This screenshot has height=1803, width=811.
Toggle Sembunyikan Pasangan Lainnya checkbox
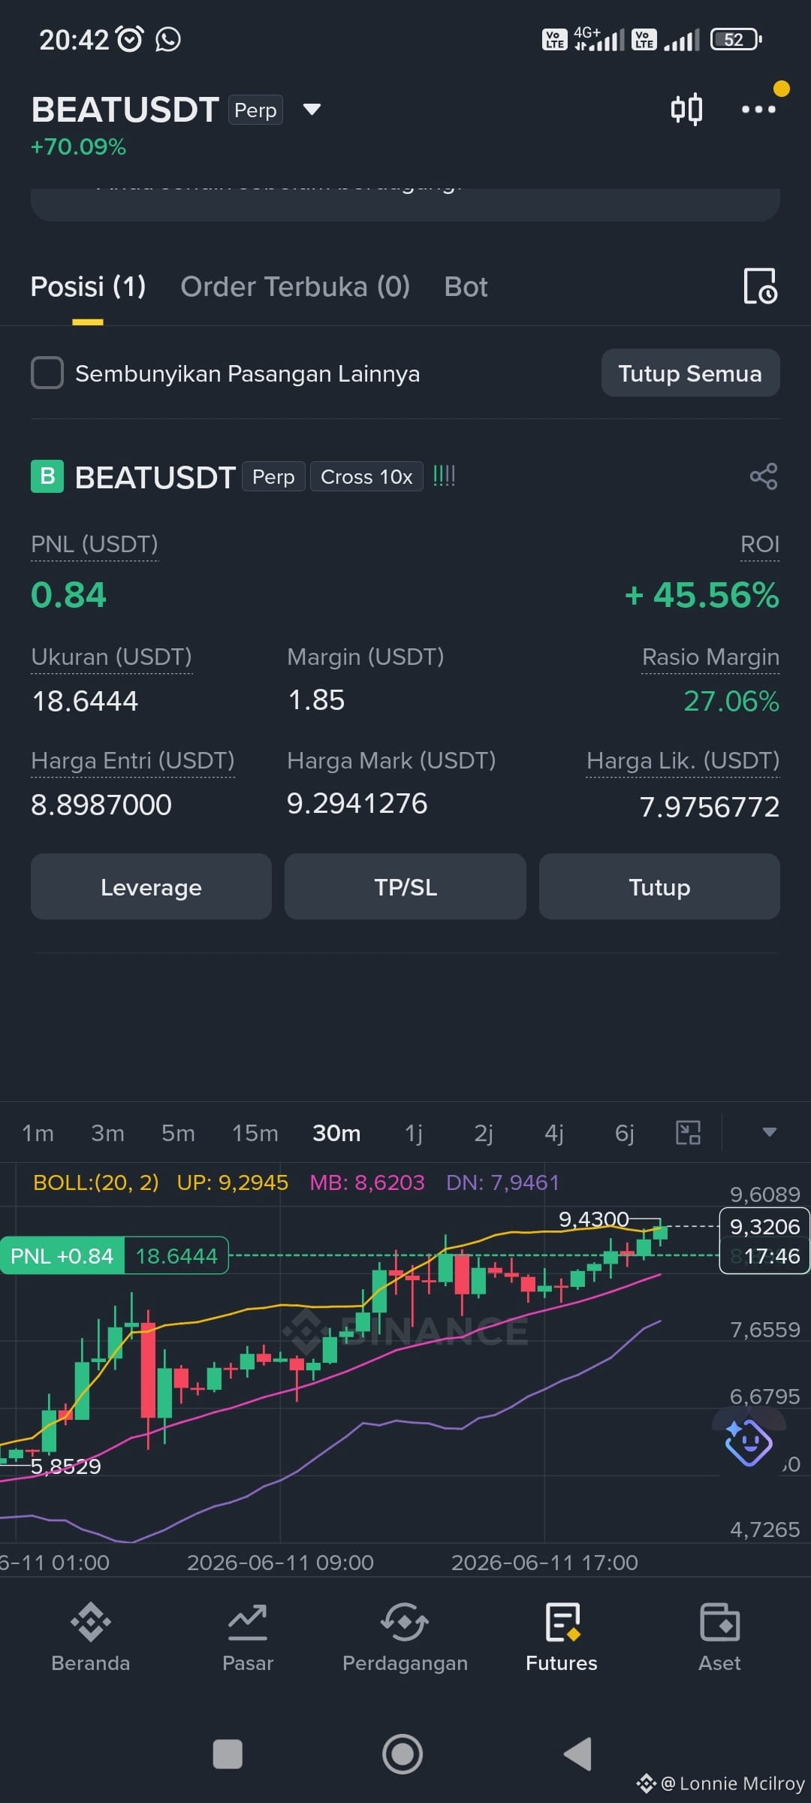[47, 373]
